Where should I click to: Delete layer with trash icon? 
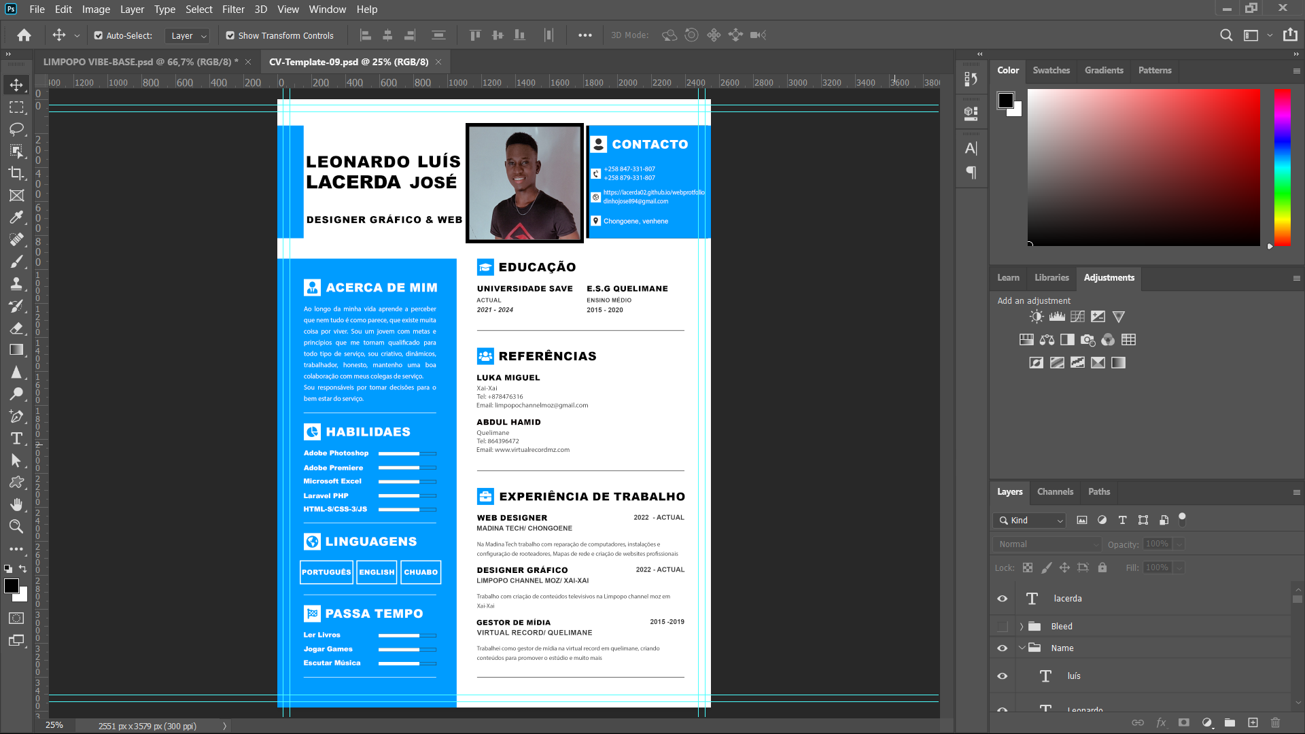tap(1275, 722)
